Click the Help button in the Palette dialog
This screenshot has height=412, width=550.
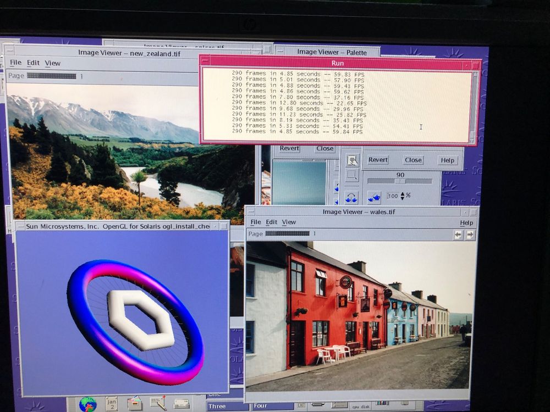pos(448,160)
